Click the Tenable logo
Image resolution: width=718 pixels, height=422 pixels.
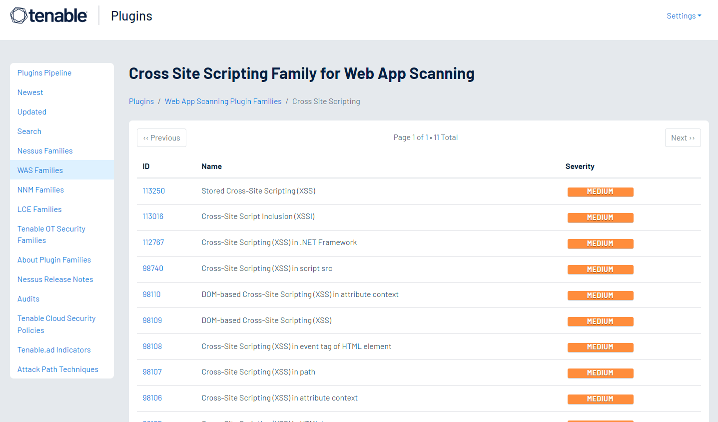(48, 15)
